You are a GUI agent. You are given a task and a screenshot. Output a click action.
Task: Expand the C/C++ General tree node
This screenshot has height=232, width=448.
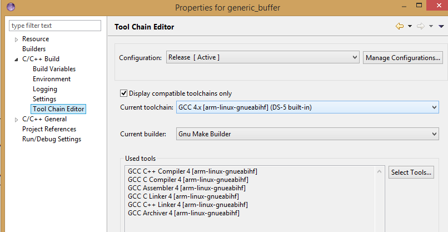click(16, 119)
